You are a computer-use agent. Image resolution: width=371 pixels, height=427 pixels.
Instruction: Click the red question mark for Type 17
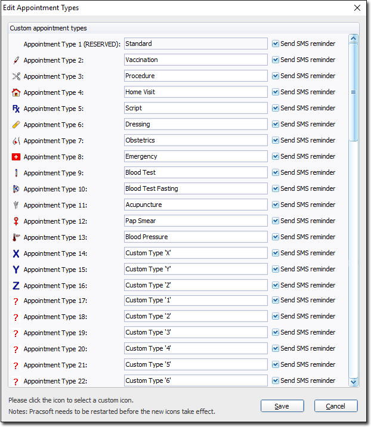click(x=16, y=301)
